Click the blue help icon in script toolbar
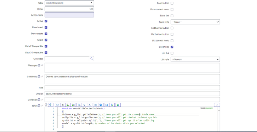Screen dimensions: 257x132 (101, 105)
